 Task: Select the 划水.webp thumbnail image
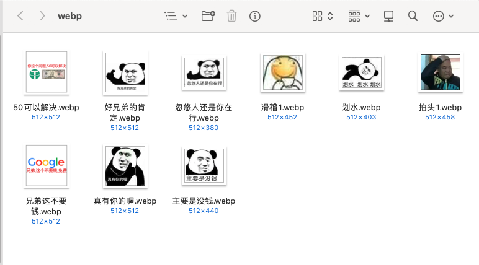tap(361, 73)
